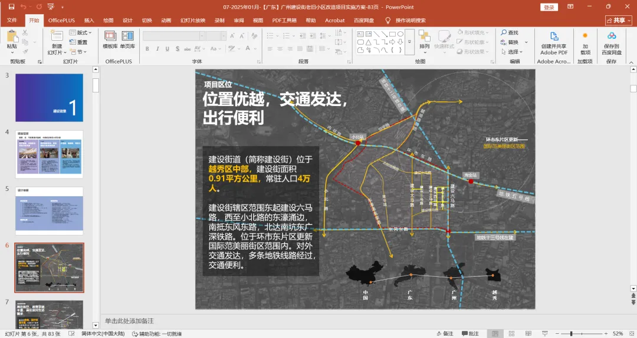Viewport: 637px width, 338px height.
Task: Switch to Slide Sorter view icon
Action: point(511,333)
